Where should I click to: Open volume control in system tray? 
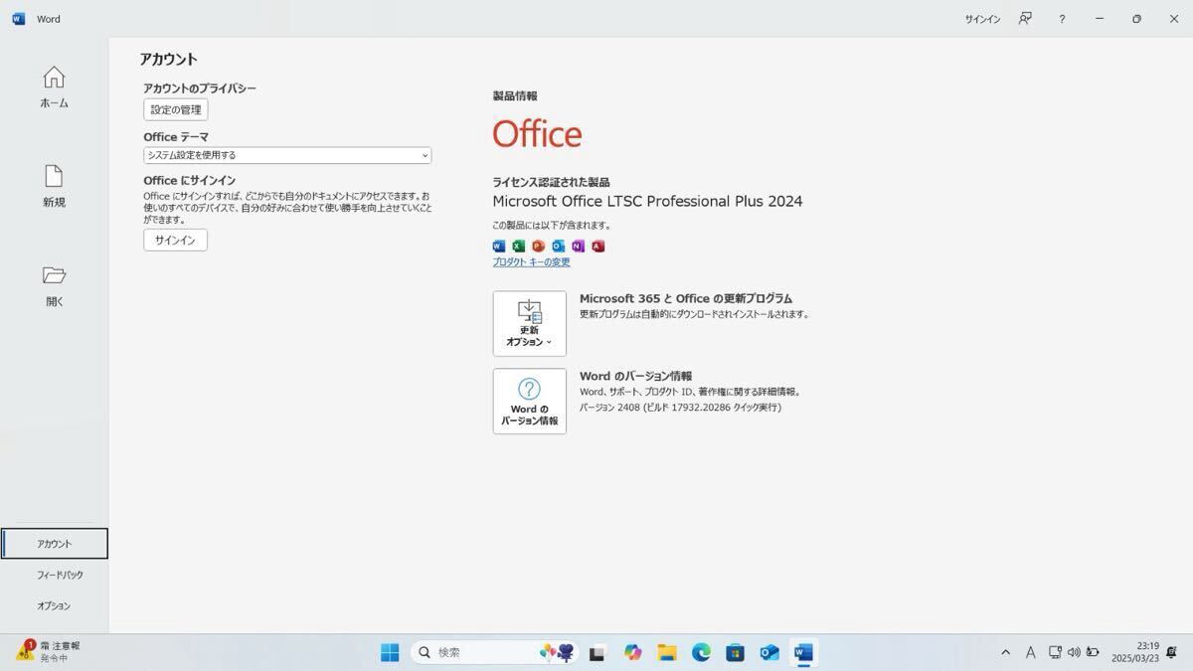1074,652
